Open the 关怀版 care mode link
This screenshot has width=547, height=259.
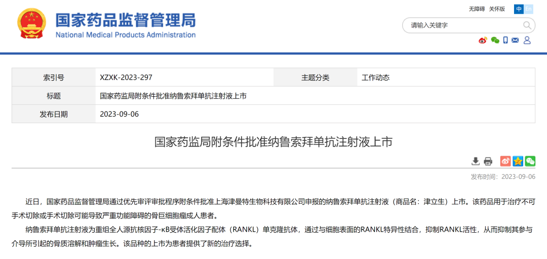pyautogui.click(x=497, y=9)
